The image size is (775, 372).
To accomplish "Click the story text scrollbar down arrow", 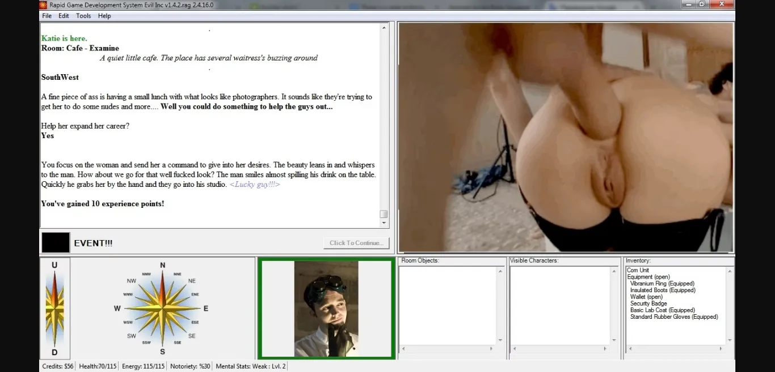I will pyautogui.click(x=384, y=223).
